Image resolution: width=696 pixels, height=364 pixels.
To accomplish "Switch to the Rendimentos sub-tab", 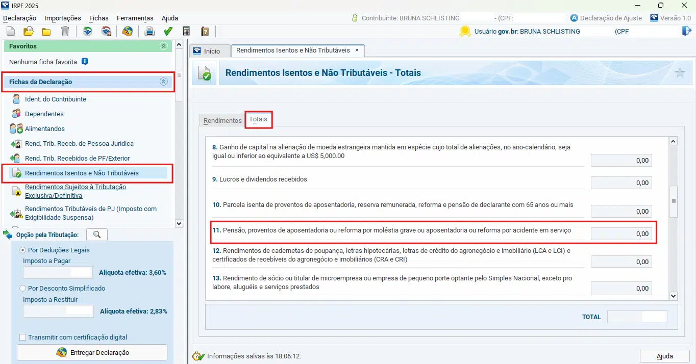I will [x=222, y=121].
